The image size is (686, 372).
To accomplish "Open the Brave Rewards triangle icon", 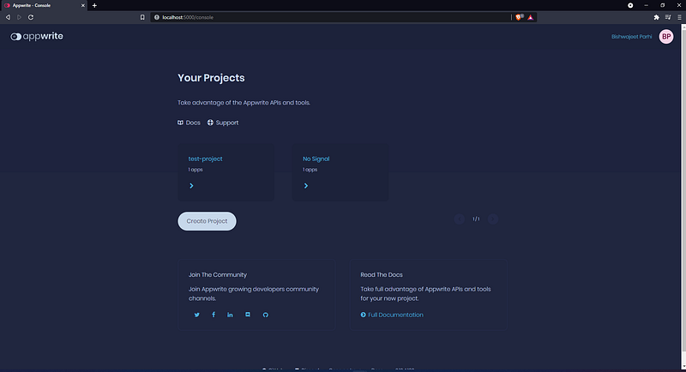I will click(x=530, y=17).
